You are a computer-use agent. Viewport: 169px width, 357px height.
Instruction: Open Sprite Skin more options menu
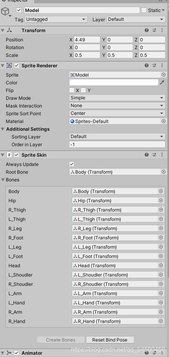click(x=162, y=155)
